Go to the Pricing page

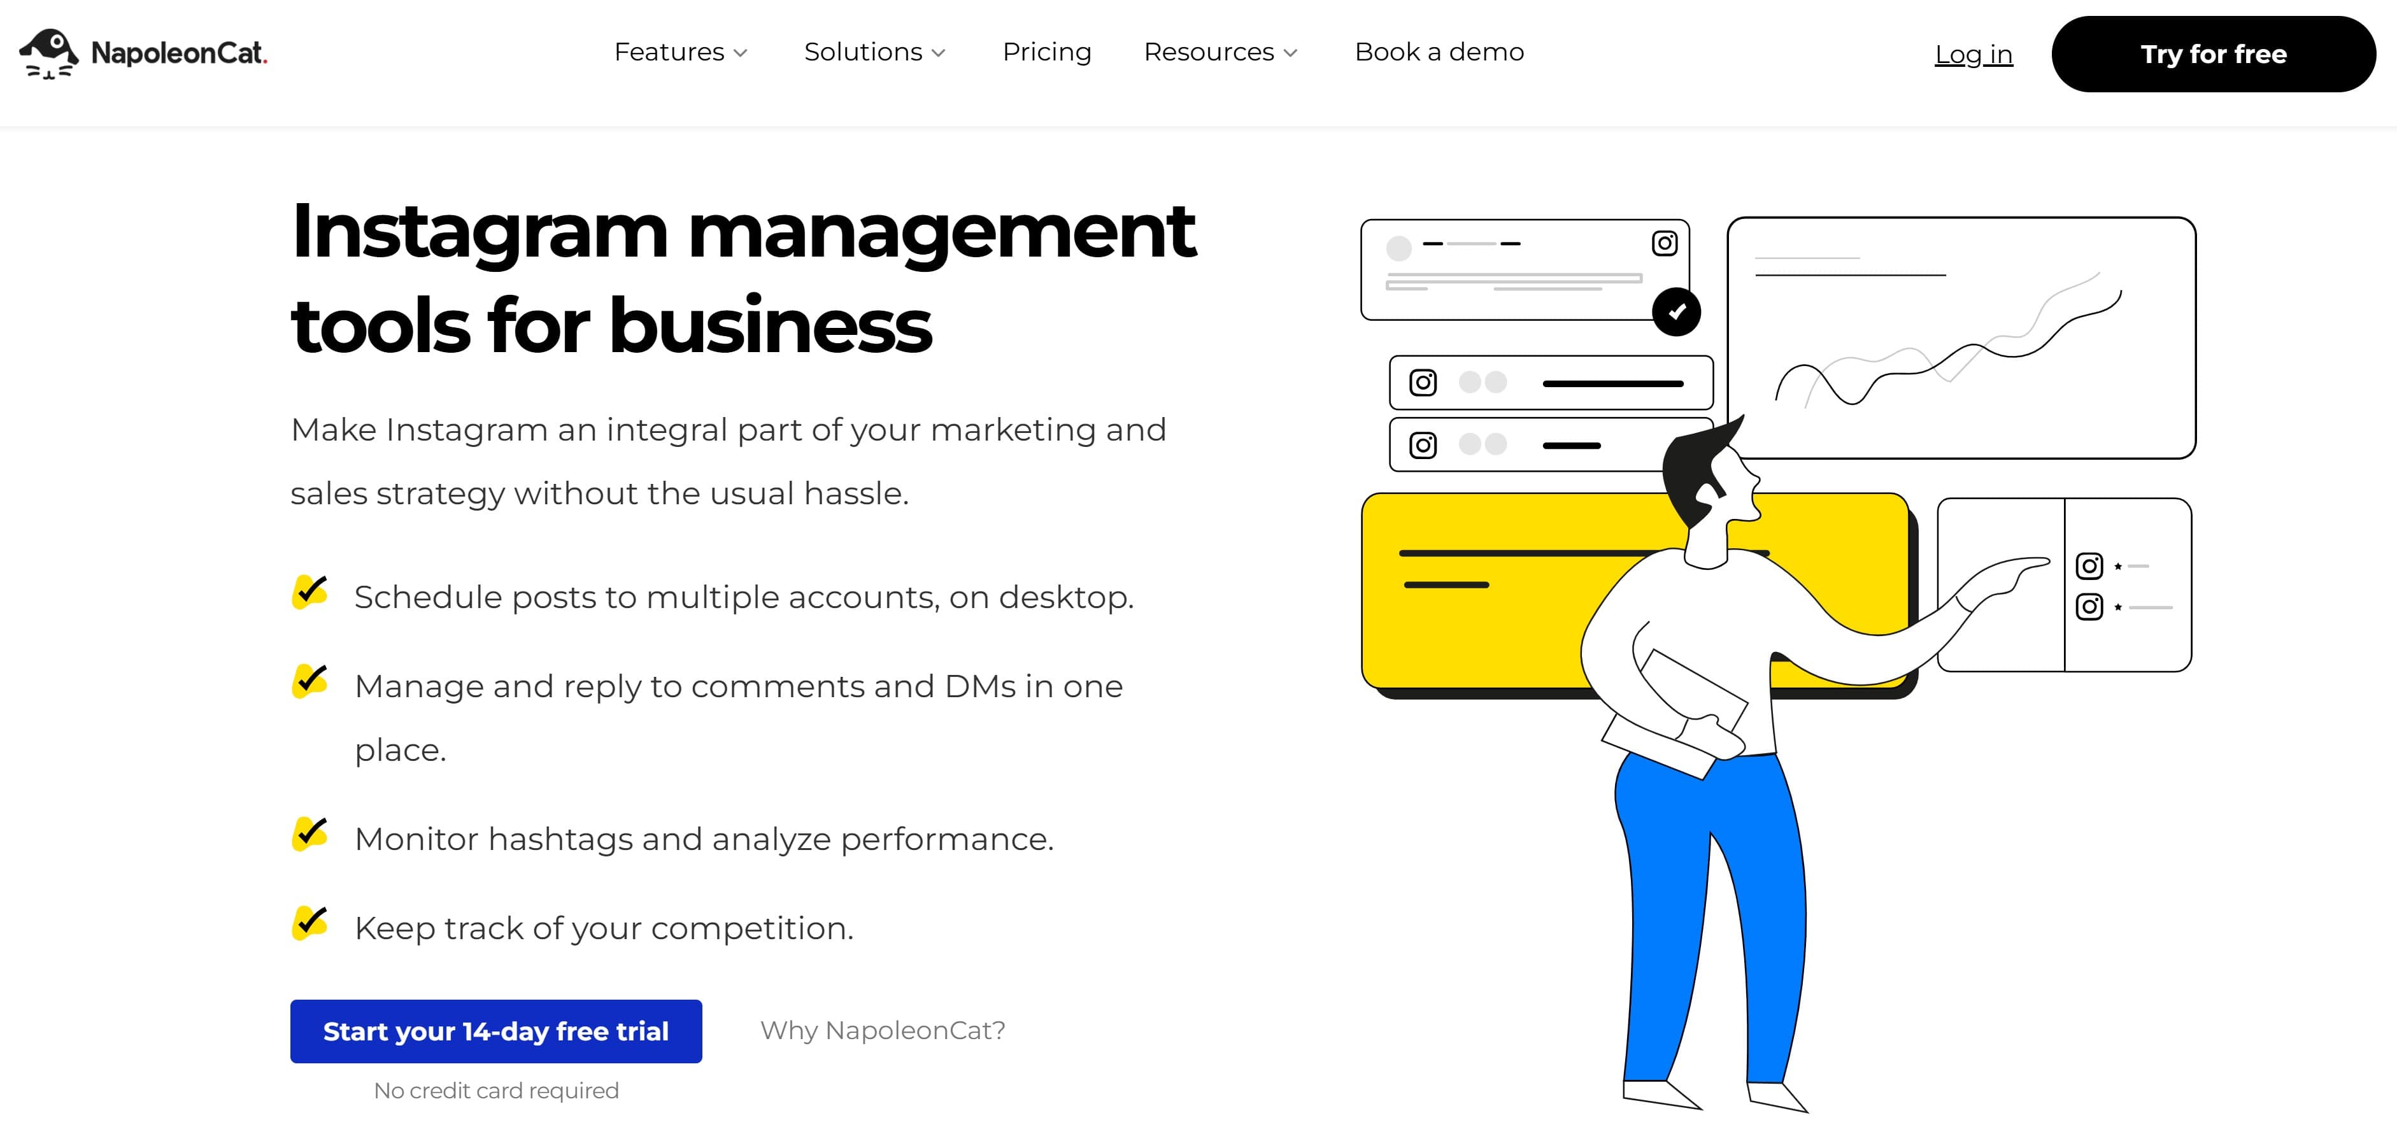[1047, 52]
